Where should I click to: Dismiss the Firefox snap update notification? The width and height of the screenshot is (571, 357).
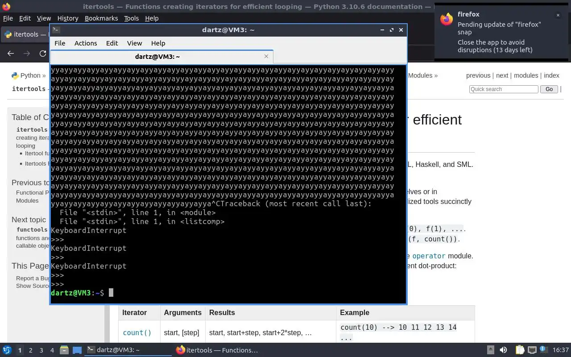[x=558, y=15]
